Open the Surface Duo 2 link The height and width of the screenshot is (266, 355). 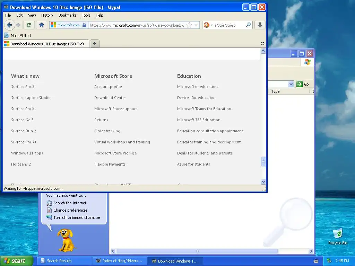[24, 131]
